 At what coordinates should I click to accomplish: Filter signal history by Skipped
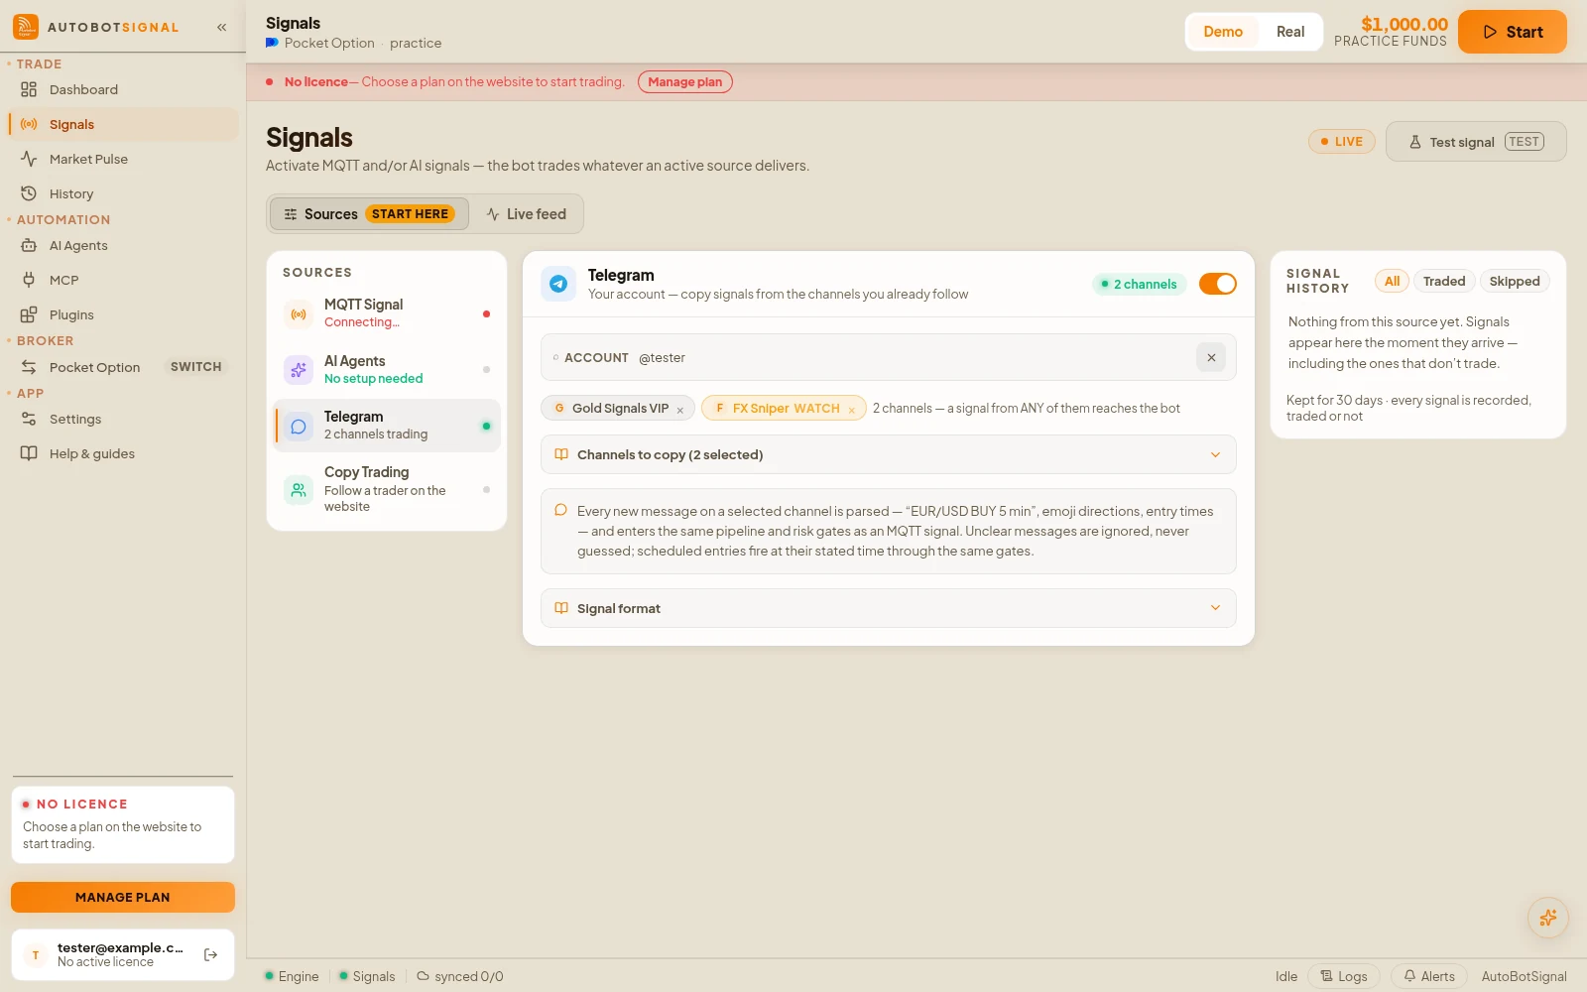pyautogui.click(x=1515, y=281)
